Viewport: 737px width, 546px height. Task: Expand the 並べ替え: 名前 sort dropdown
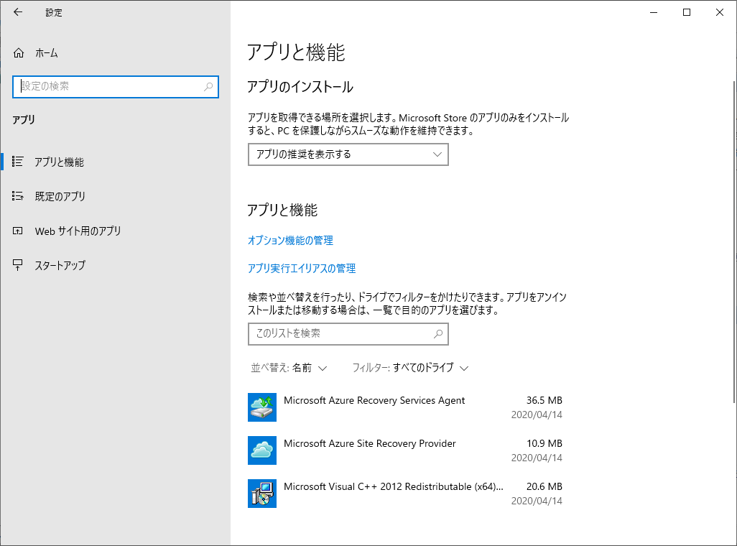(289, 368)
